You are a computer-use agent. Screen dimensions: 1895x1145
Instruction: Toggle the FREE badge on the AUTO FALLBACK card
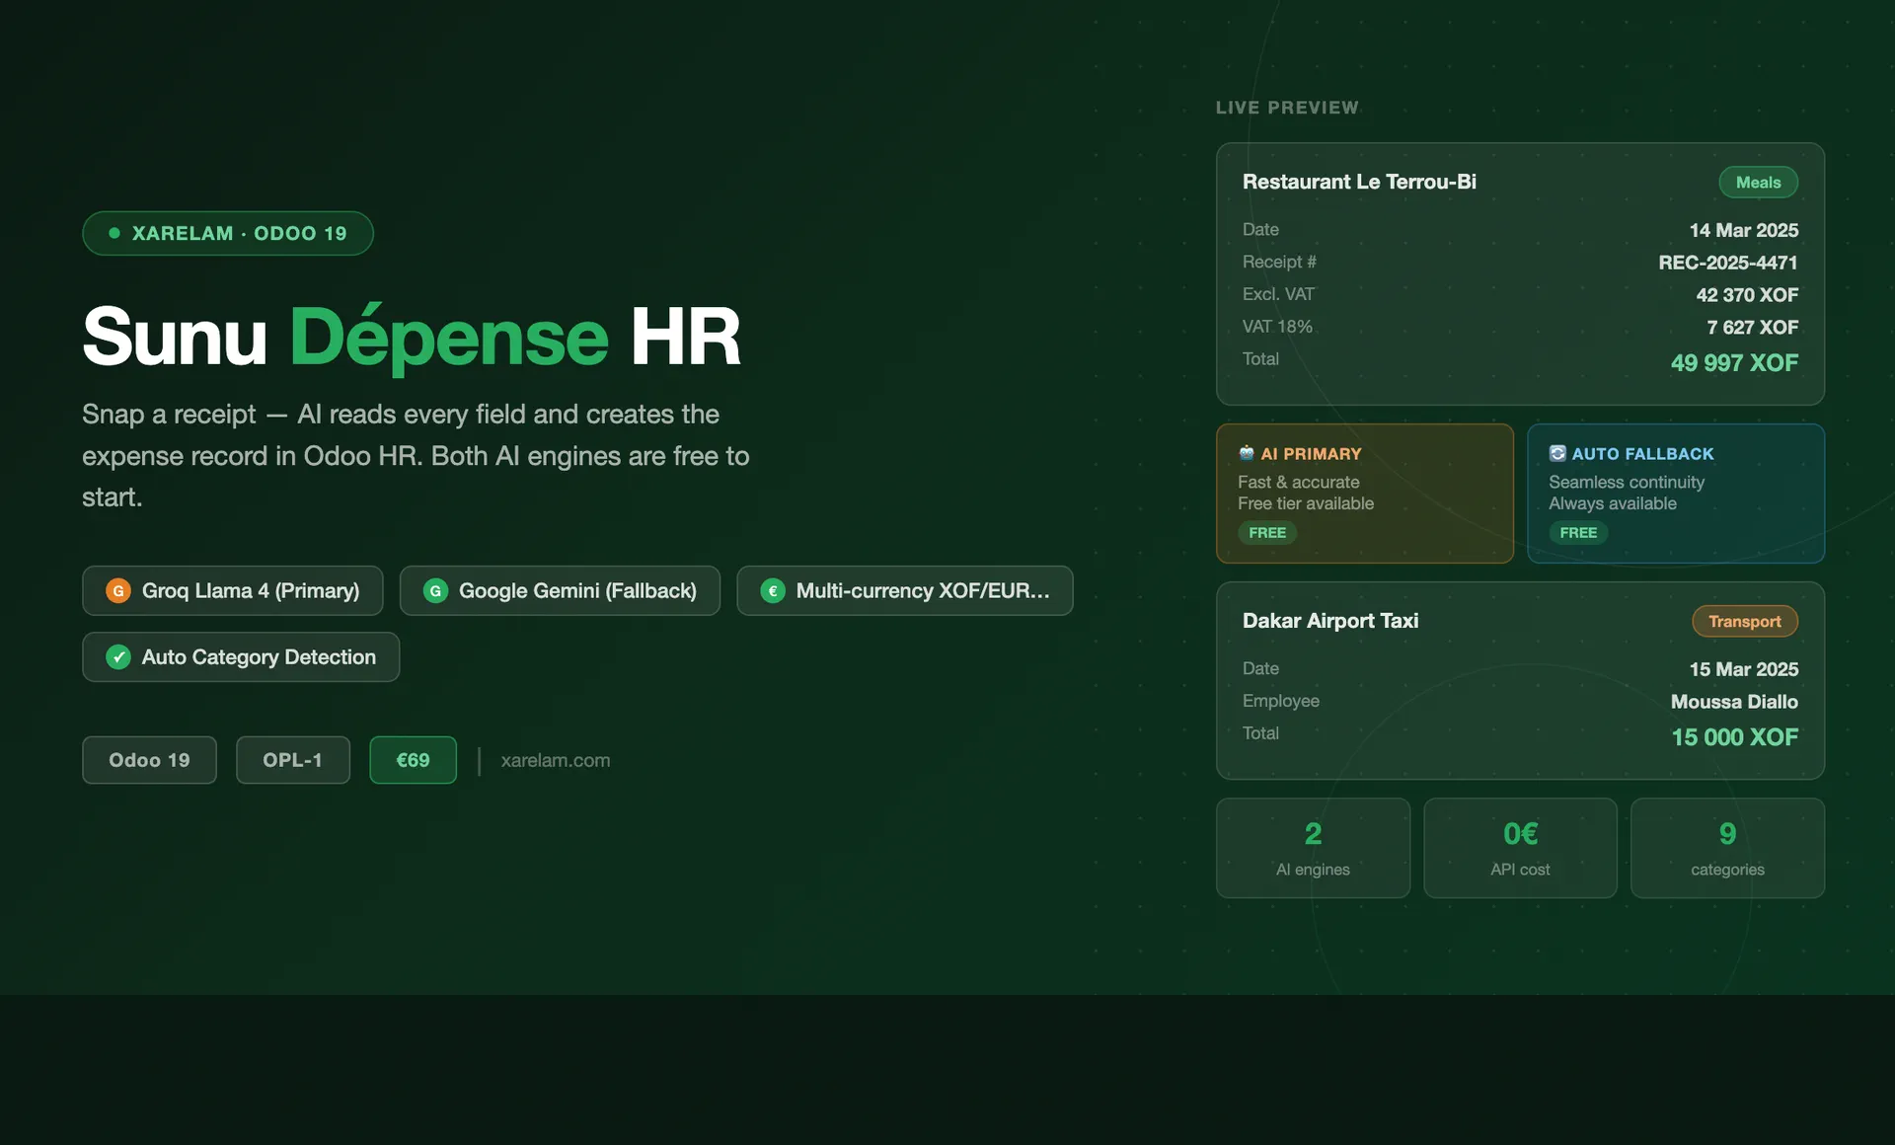pos(1578,532)
